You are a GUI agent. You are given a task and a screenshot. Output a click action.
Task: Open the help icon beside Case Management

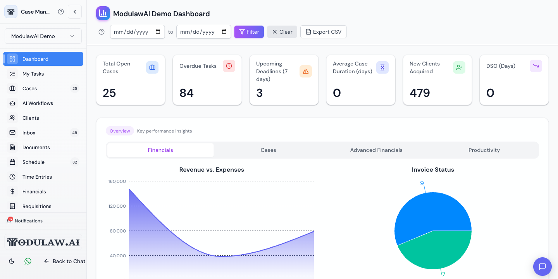61,12
